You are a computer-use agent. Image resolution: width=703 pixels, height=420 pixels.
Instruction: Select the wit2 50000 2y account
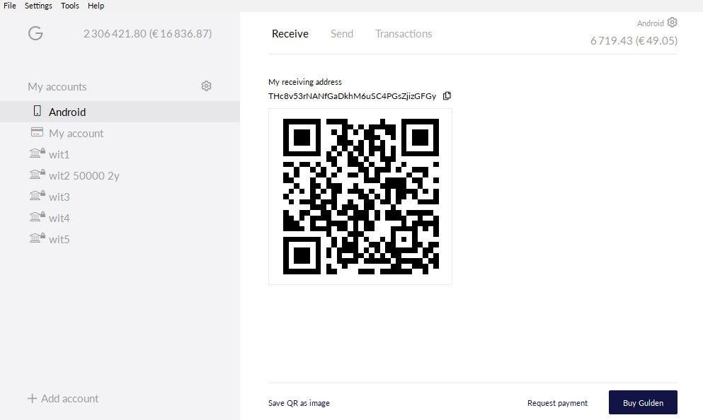point(84,175)
